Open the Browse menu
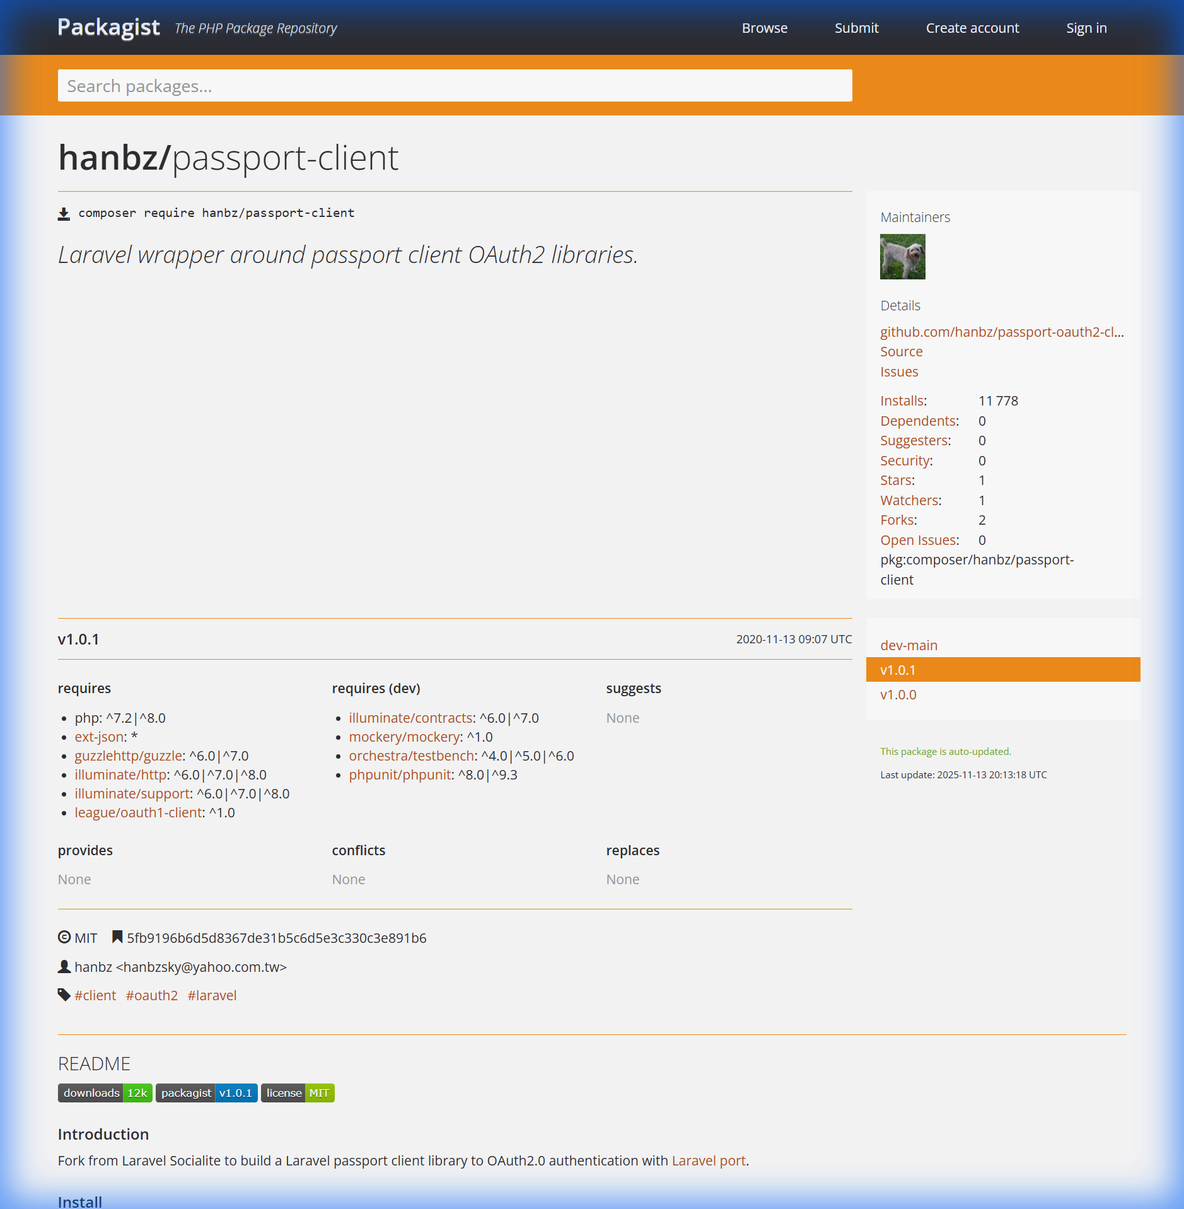This screenshot has height=1209, width=1184. (765, 28)
